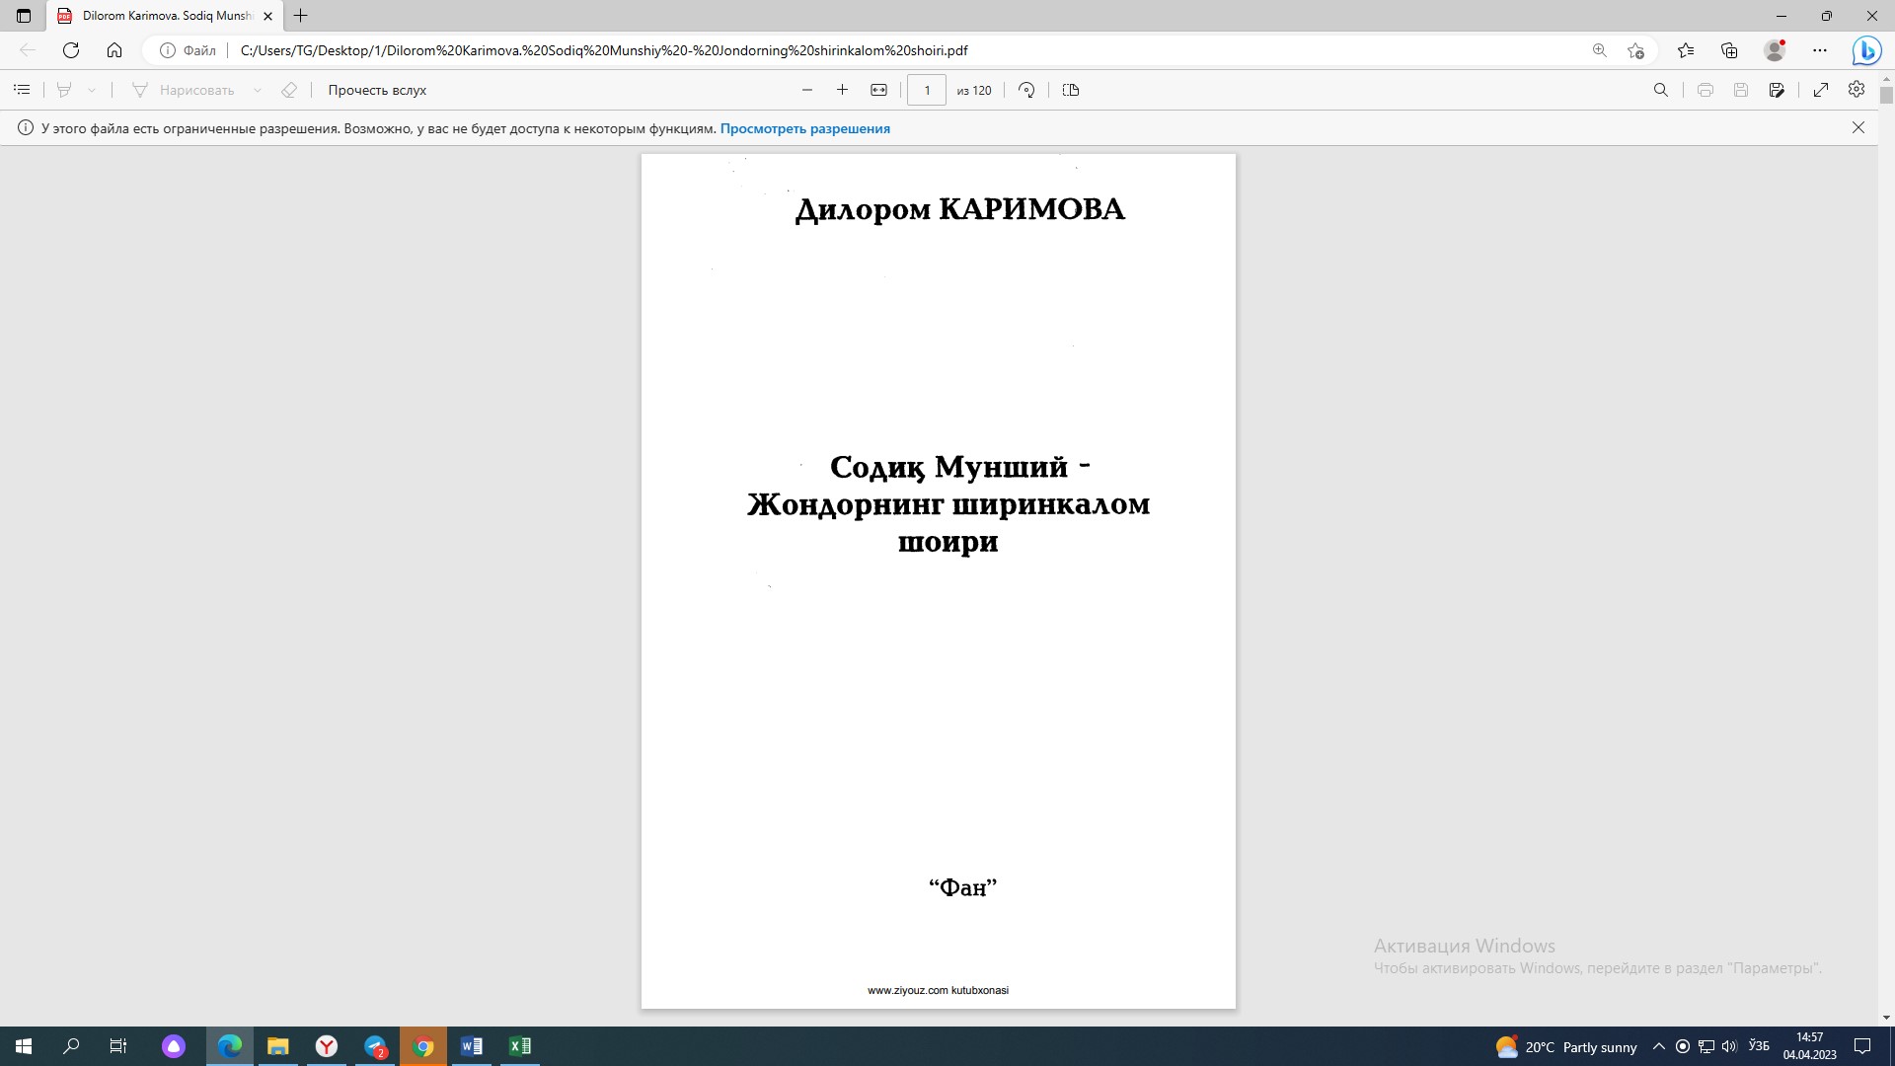This screenshot has height=1066, width=1895.
Task: Toggle the Draw (Нарисовать) tool
Action: click(x=184, y=90)
